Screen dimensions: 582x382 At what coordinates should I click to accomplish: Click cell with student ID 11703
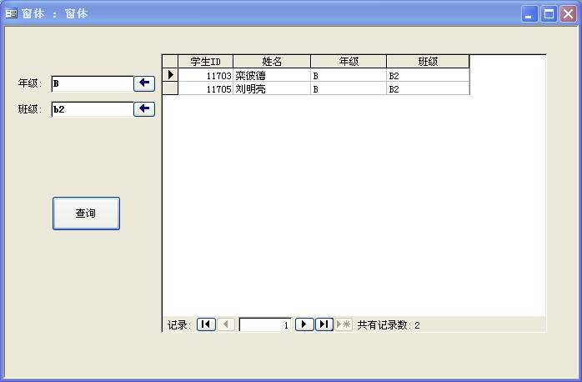[x=206, y=75]
